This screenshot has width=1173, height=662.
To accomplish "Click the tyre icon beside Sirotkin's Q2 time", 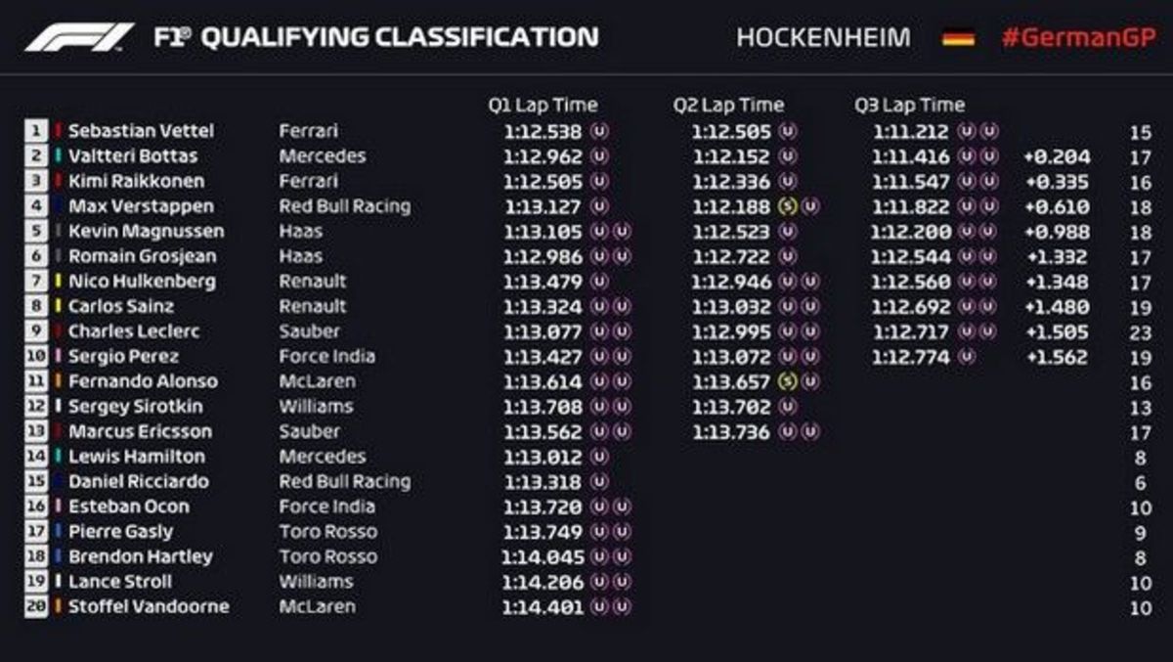I will tap(788, 407).
